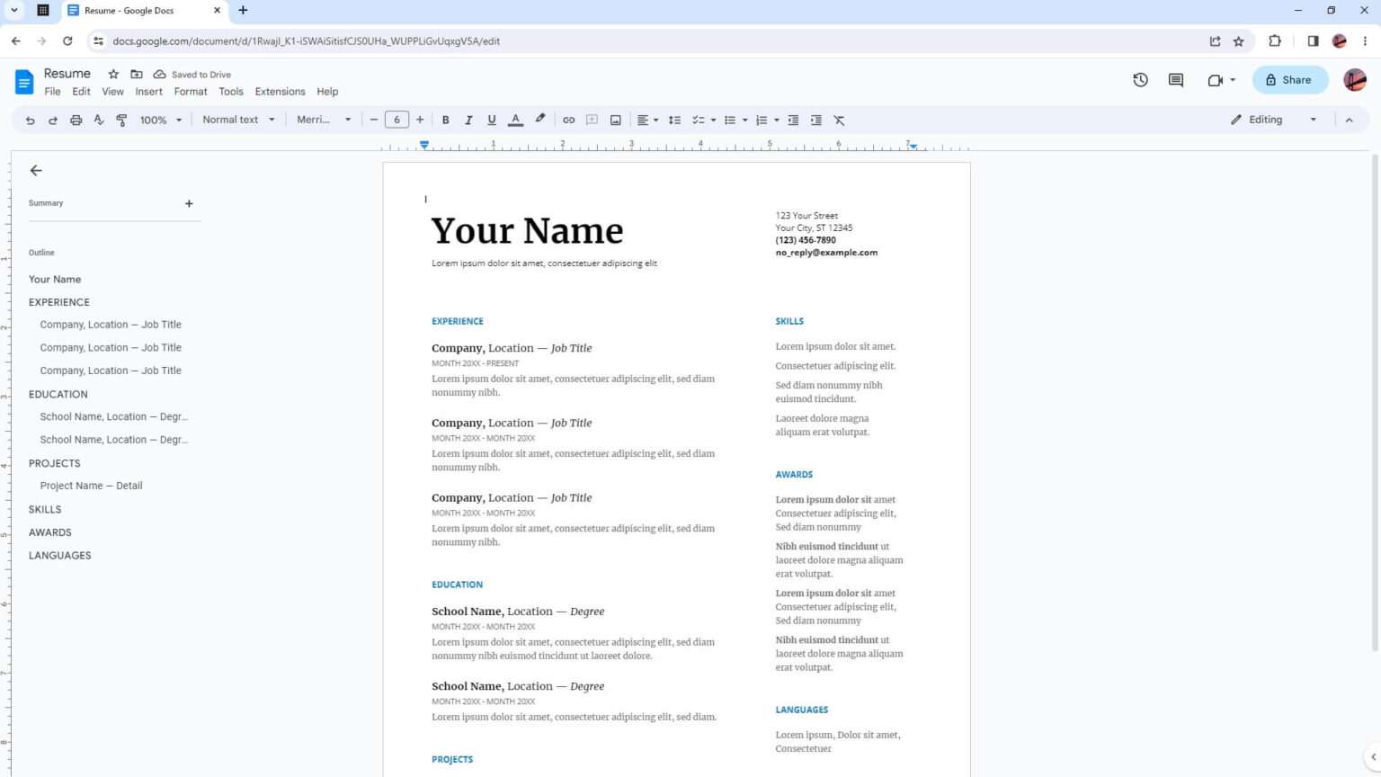The height and width of the screenshot is (777, 1381).
Task: Expand the zoom level dropdown
Action: pyautogui.click(x=160, y=119)
